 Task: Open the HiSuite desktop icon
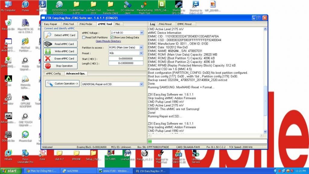8,155
